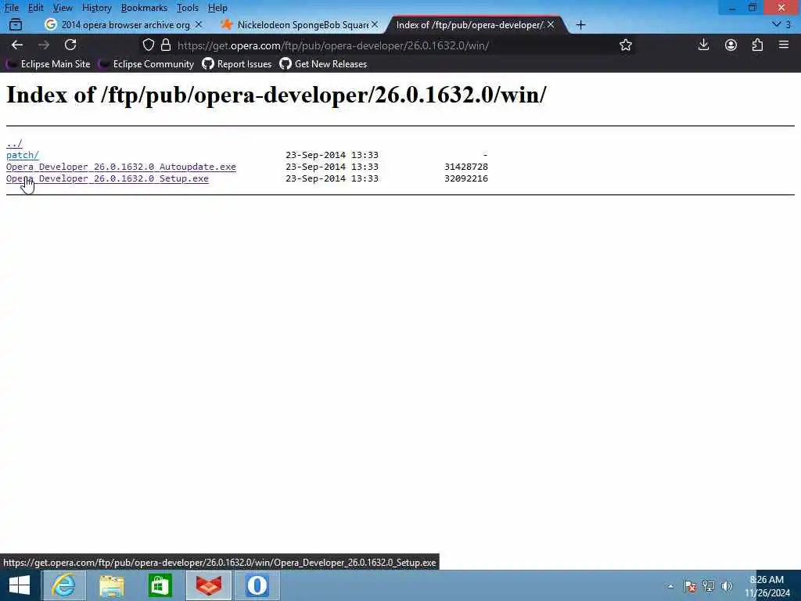Click the Index of page heading
This screenshot has width=801, height=601.
[x=276, y=95]
